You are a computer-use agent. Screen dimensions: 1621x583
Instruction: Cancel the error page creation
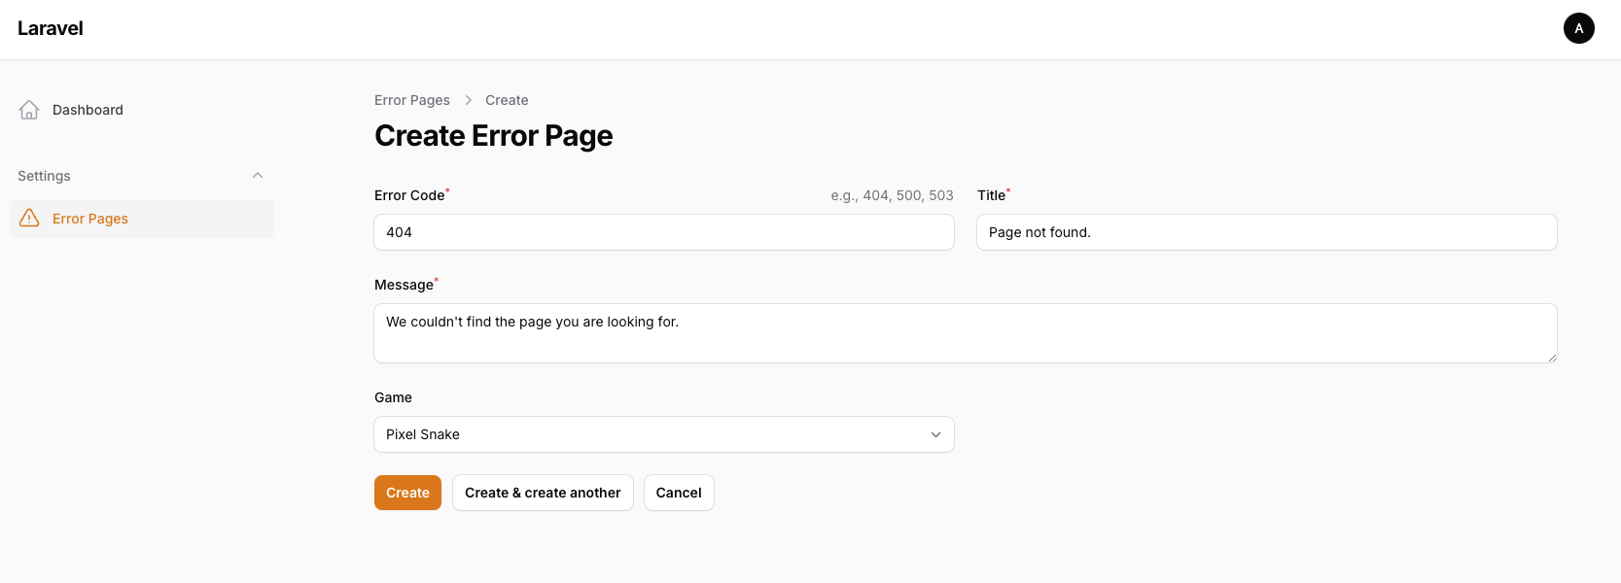pyautogui.click(x=679, y=493)
